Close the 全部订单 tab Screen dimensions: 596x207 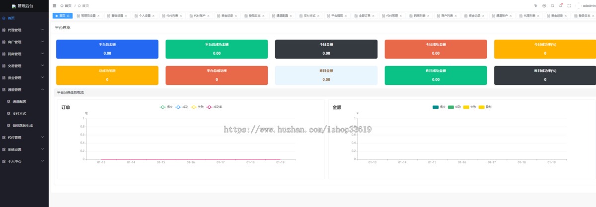pos(373,16)
